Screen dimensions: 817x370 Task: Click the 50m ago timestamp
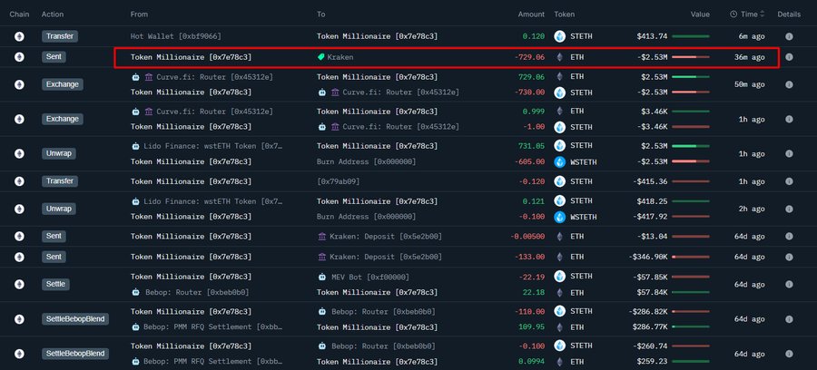749,84
